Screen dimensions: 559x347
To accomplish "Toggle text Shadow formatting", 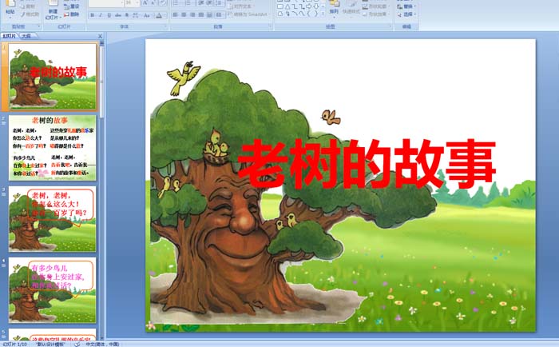I will 126,15.
